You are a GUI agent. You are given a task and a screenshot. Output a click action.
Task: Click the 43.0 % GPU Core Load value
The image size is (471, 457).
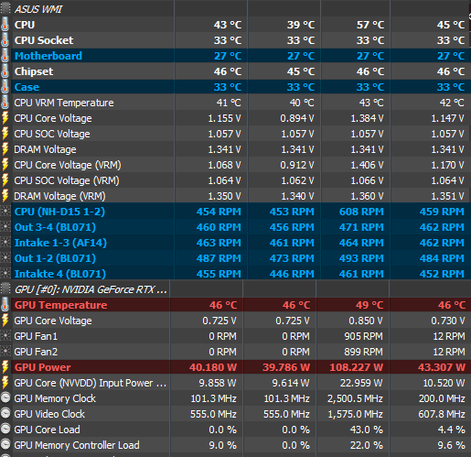367,430
